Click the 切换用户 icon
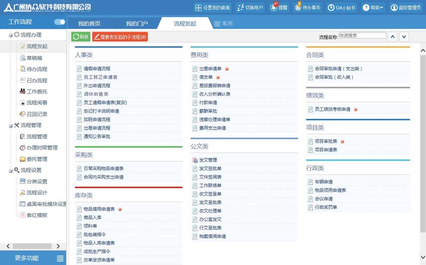426x265 pixels. 241,7
